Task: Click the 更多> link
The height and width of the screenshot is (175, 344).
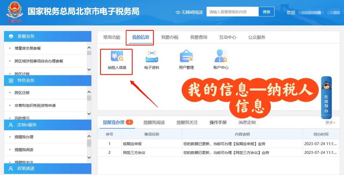Action: point(330,122)
